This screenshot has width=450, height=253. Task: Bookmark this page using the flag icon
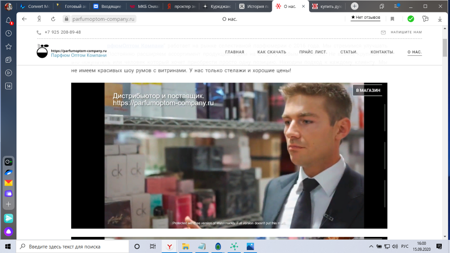(392, 19)
